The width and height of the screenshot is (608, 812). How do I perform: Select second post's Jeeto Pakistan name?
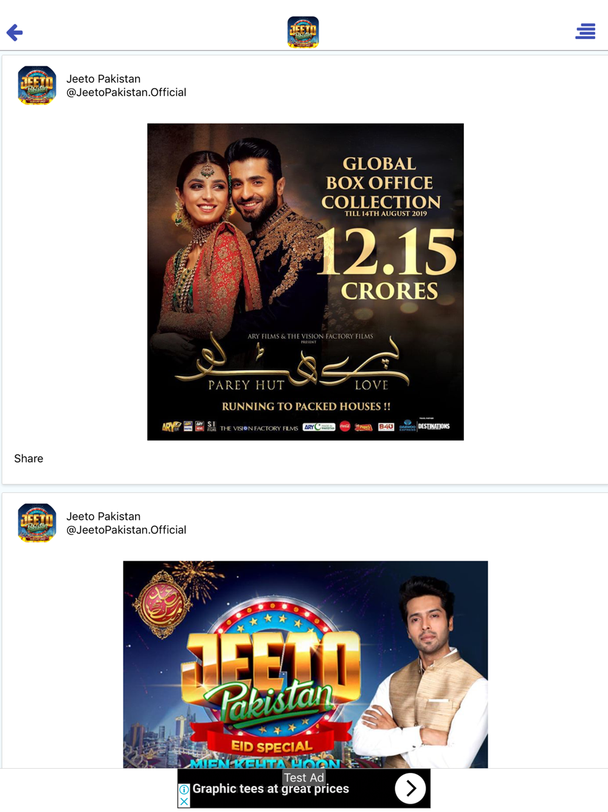103,517
